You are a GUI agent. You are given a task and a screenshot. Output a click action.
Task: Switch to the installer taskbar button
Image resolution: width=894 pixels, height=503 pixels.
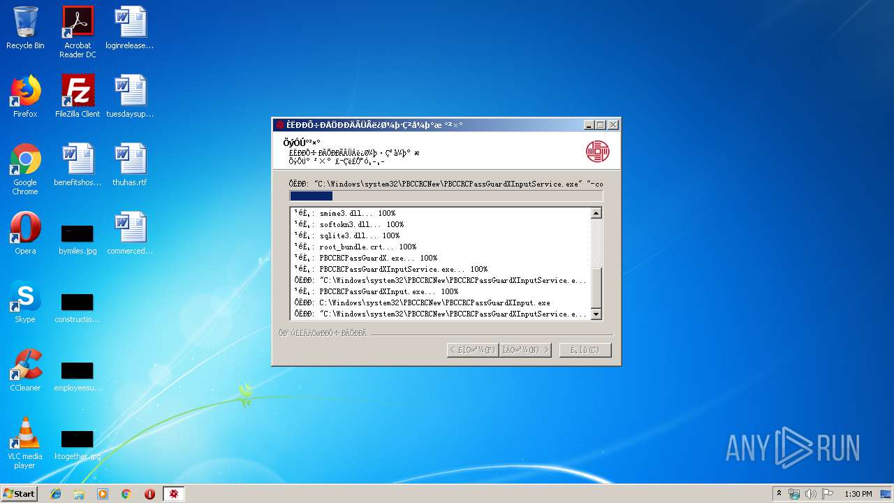click(x=174, y=494)
